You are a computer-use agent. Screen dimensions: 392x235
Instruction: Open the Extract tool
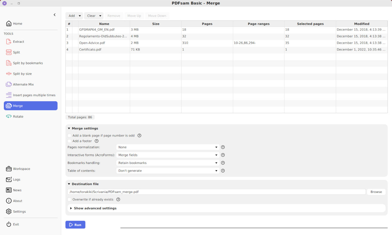point(19,42)
